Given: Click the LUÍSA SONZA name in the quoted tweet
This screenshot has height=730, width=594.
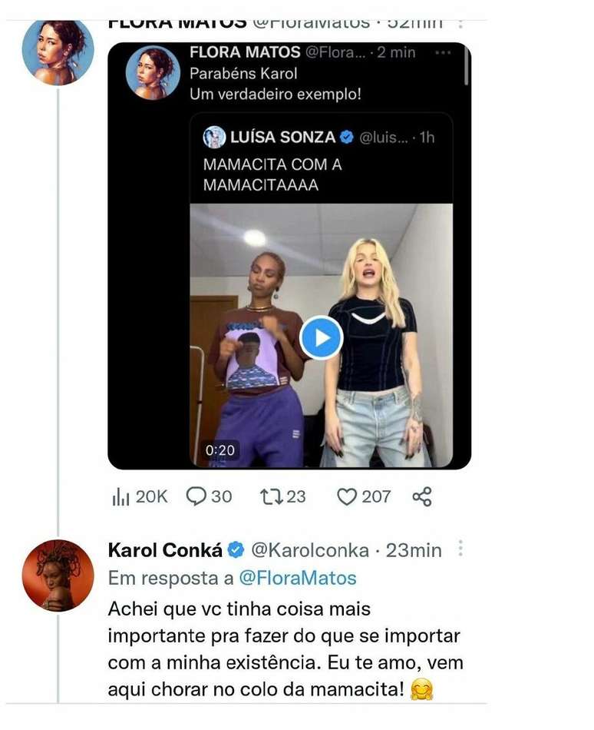Looking at the screenshot, I should click(282, 138).
